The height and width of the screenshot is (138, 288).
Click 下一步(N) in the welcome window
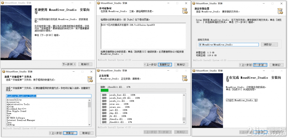click(69, 64)
